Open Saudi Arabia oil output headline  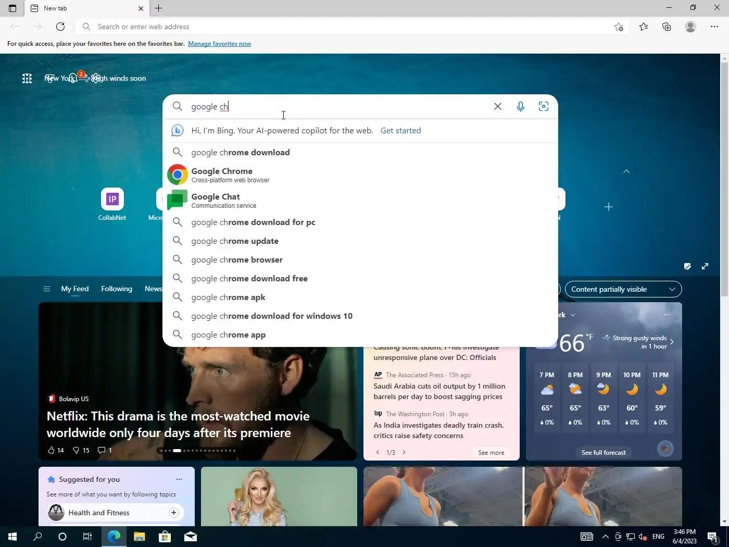coord(439,391)
